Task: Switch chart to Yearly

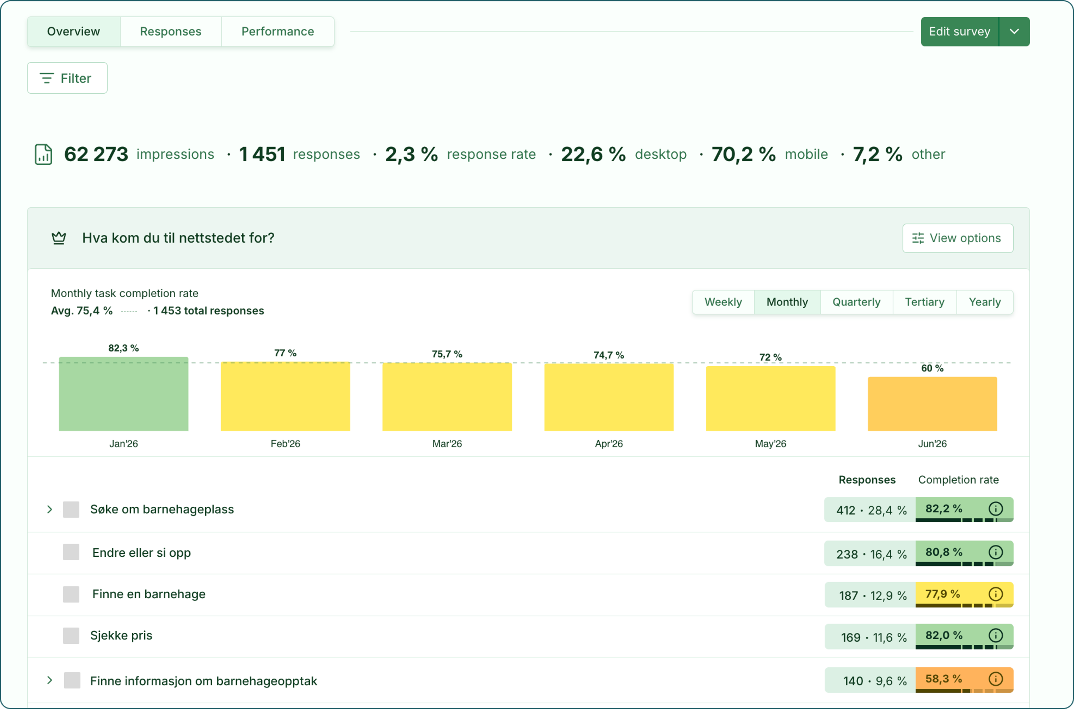Action: 985,302
